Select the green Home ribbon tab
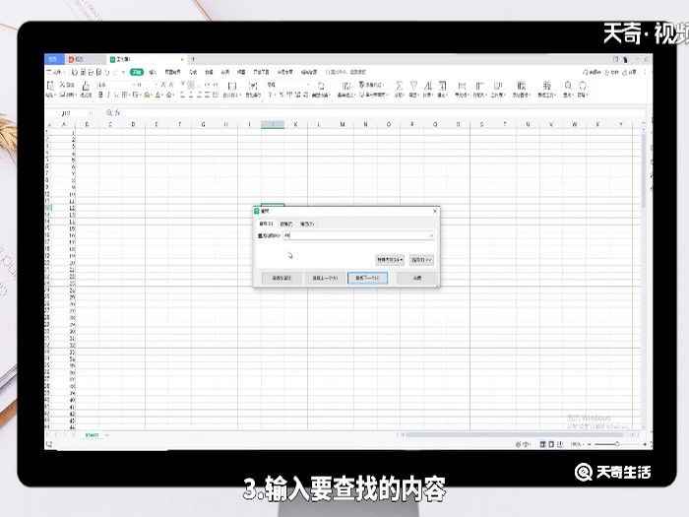 click(137, 72)
